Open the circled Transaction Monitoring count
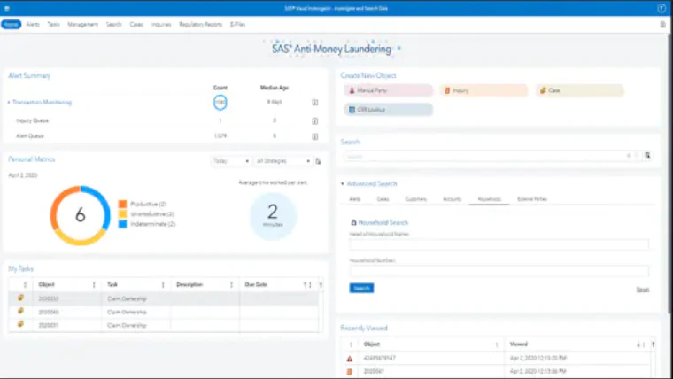The image size is (673, 379). point(220,102)
